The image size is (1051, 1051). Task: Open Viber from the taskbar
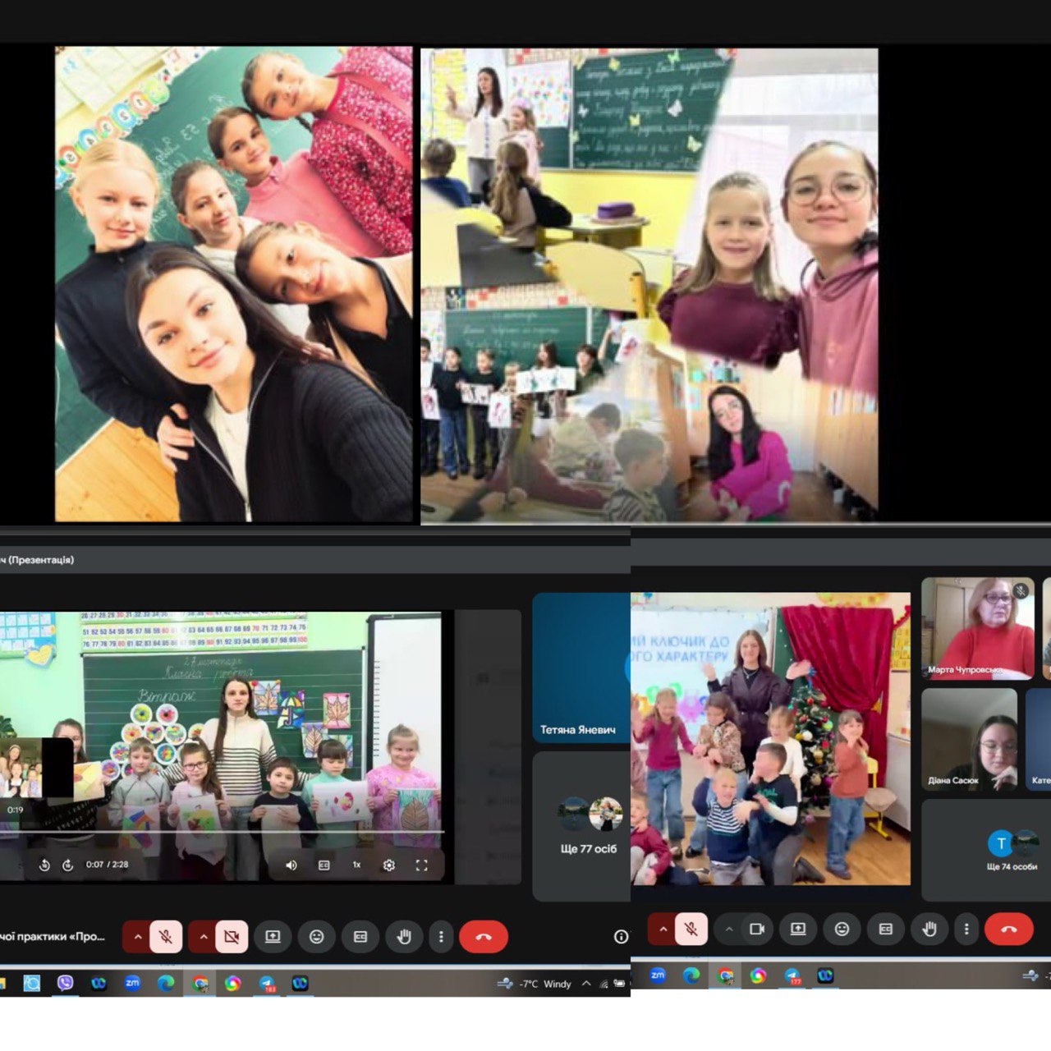65,983
